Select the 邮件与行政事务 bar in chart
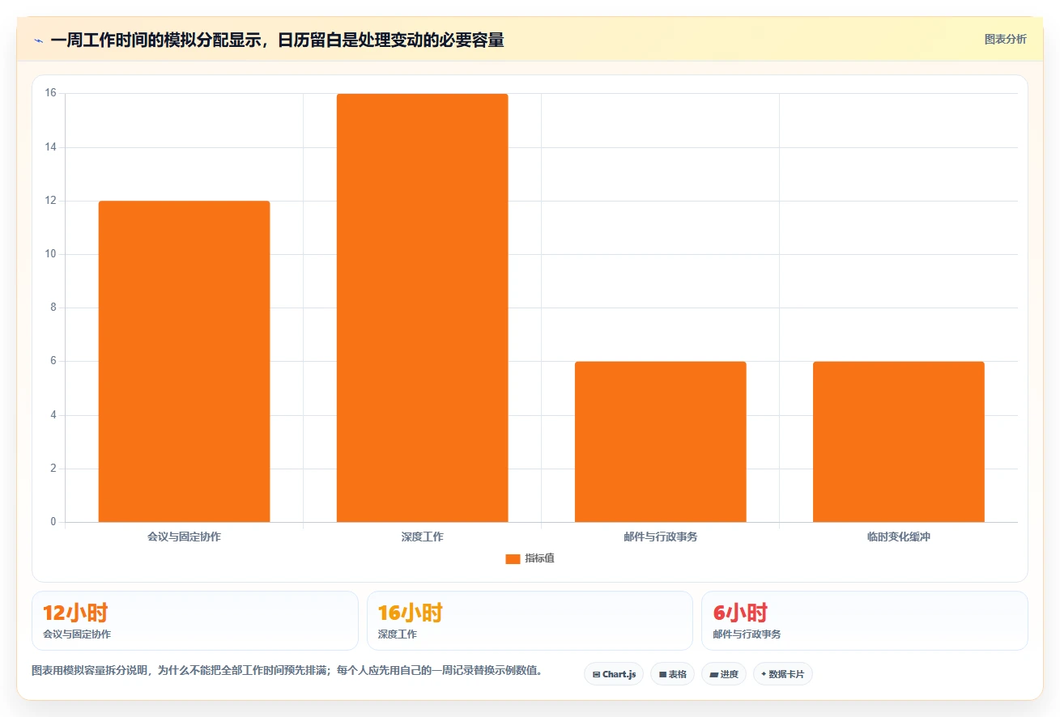 point(660,442)
